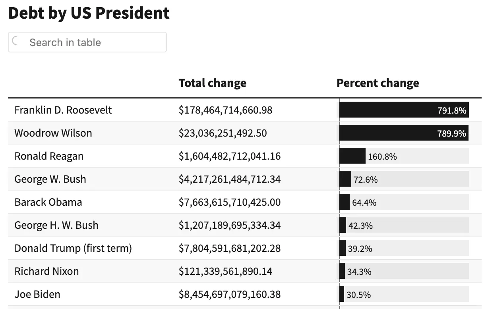
Task: Click the search magnifier icon
Action: pos(15,41)
